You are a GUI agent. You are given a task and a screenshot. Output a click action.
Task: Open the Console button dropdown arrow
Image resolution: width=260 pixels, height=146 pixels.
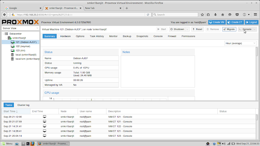click(x=255, y=29)
